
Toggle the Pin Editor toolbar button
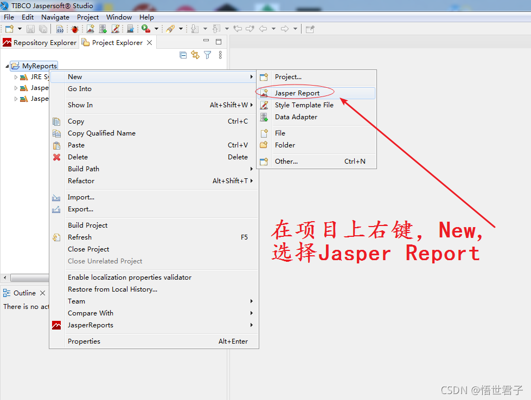pyautogui.click(x=310, y=29)
